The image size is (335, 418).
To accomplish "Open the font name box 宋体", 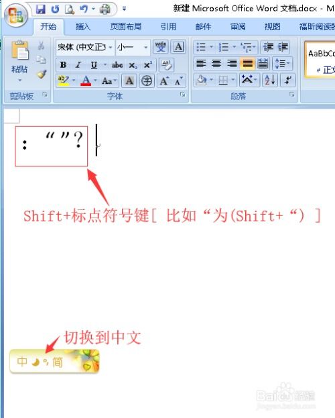I will coord(85,48).
